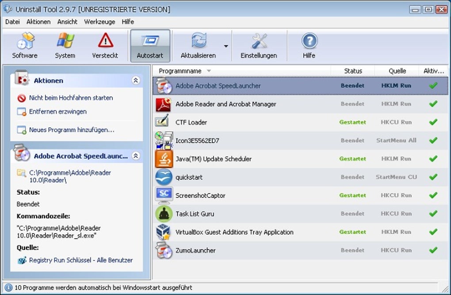Click StartMenu All source of Icon3E5562ED7
Screen dimensions: 451x295
point(396,141)
